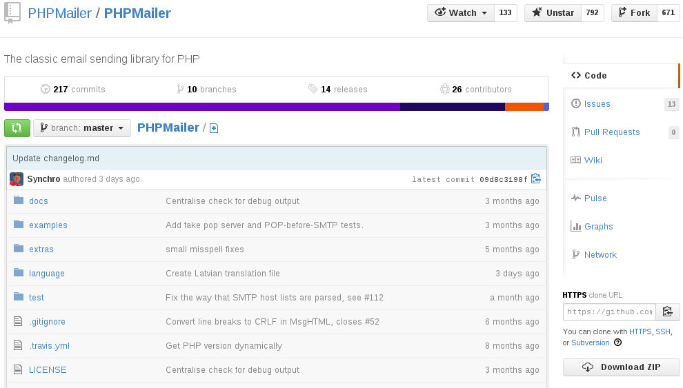Click the test folder icon

[x=19, y=296]
